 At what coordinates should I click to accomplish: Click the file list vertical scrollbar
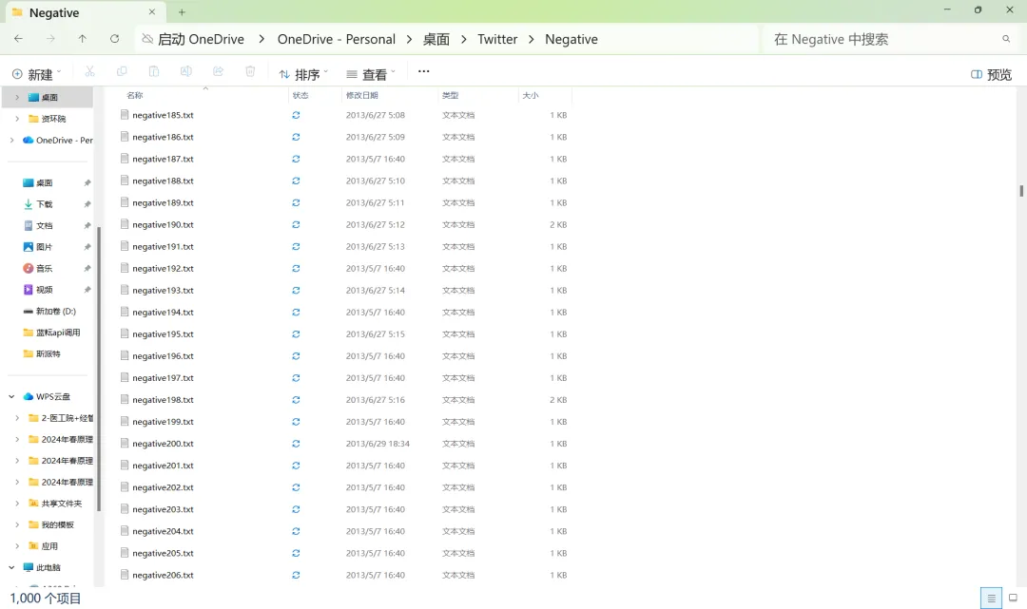click(x=1021, y=190)
